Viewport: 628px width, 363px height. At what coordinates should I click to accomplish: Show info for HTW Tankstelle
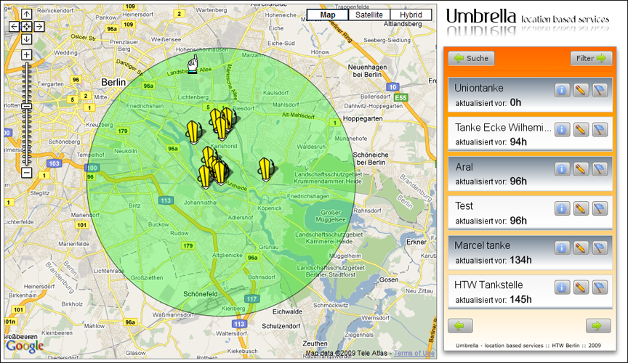tap(562, 287)
